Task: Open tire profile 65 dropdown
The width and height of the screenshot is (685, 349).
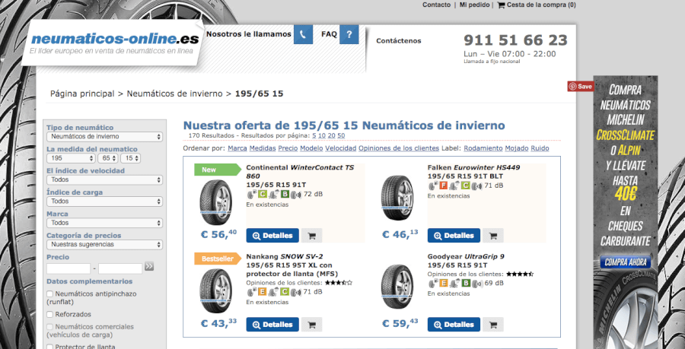Action: tap(108, 158)
